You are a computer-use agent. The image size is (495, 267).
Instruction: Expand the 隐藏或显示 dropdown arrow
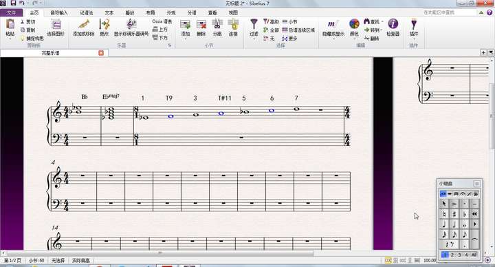[x=333, y=39]
